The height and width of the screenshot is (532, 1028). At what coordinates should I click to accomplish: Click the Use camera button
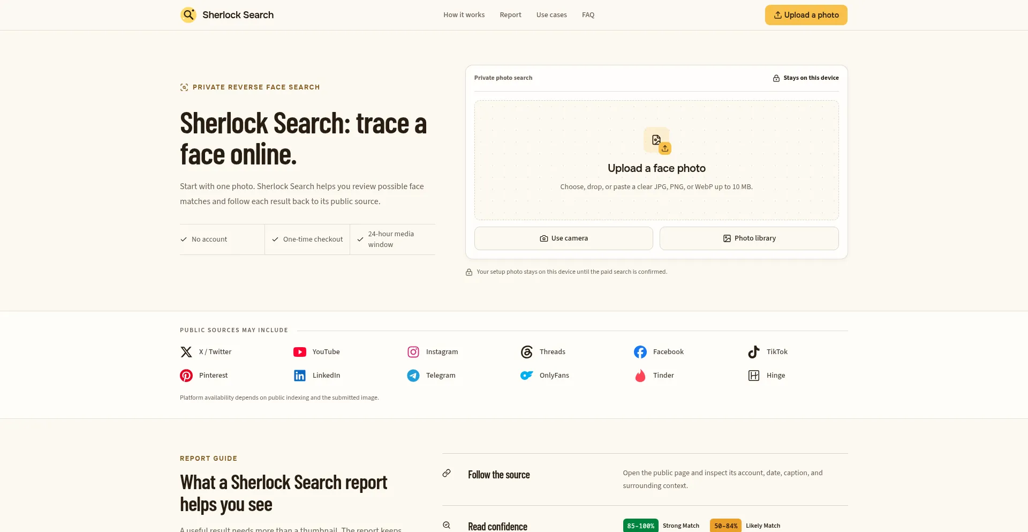[x=564, y=238]
